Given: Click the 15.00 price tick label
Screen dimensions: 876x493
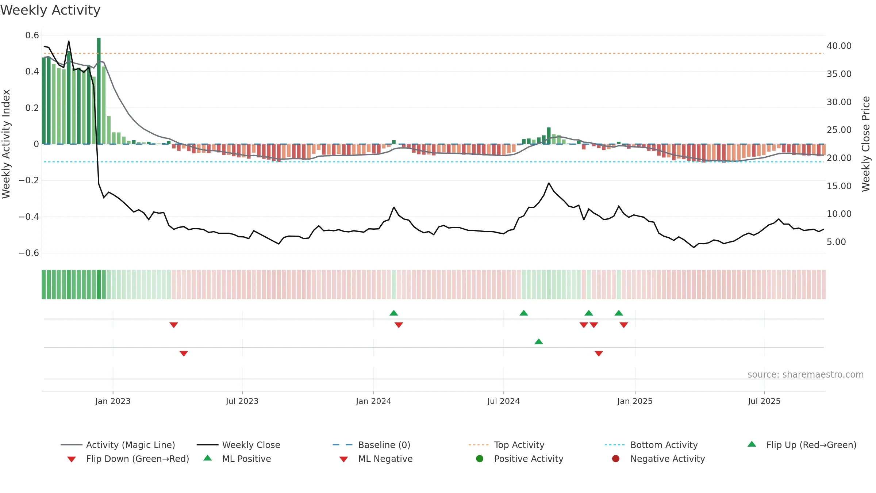Looking at the screenshot, I should [839, 186].
